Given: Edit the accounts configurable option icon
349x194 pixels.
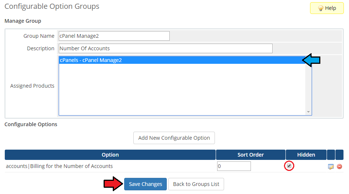Looking at the screenshot, I should pos(331,166).
